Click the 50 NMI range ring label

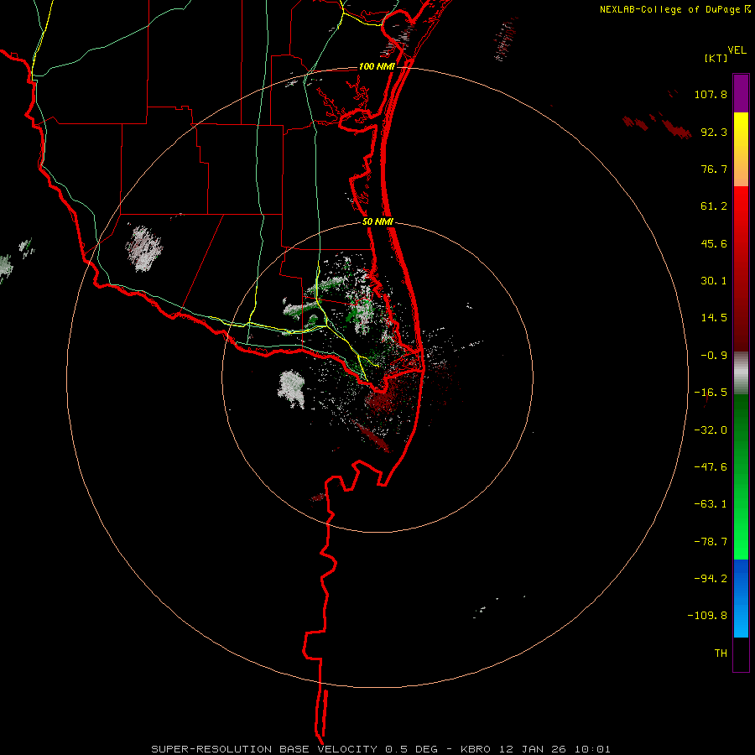[377, 222]
